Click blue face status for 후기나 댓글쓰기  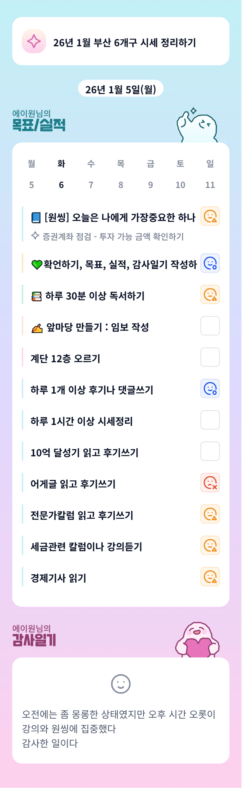[210, 389]
